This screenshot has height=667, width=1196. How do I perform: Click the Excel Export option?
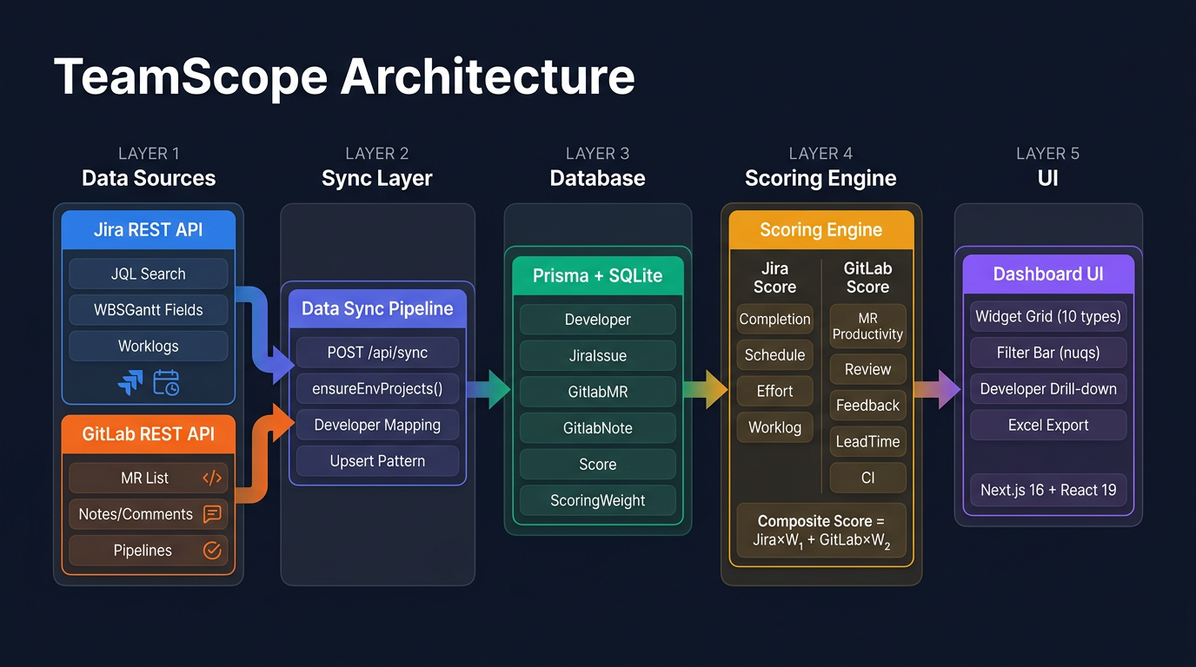click(x=1047, y=425)
